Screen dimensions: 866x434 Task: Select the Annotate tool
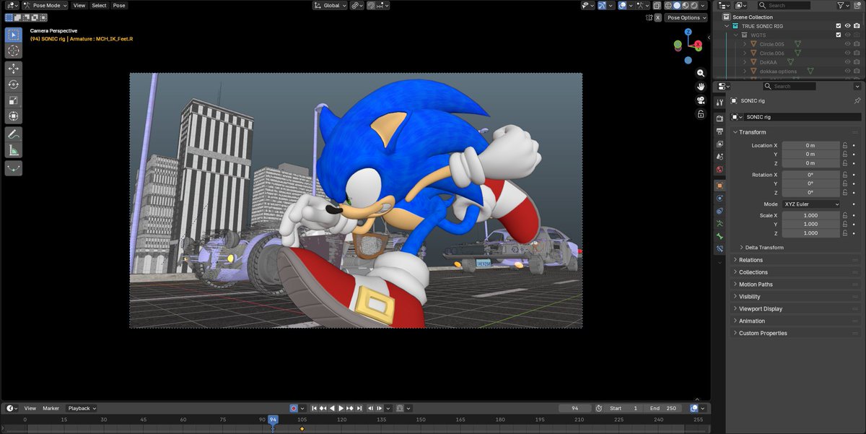coord(13,134)
